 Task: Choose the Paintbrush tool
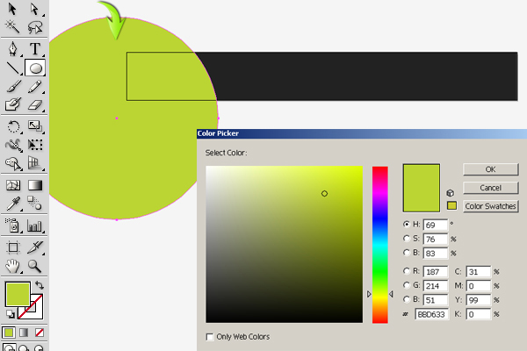pyautogui.click(x=13, y=87)
